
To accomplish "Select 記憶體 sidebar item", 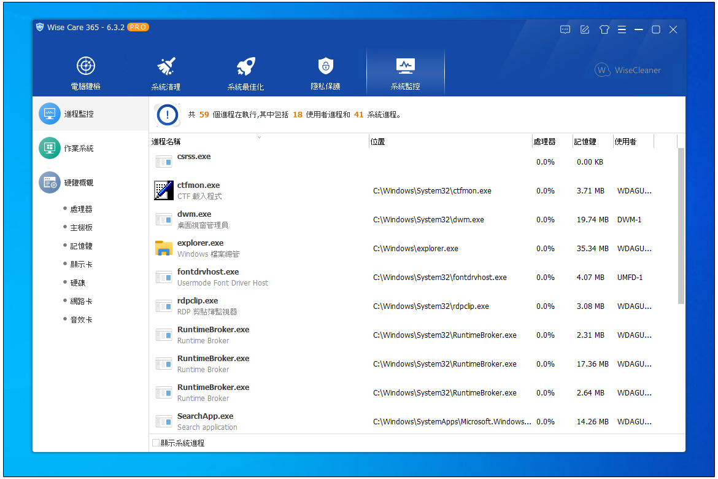I will 81,246.
